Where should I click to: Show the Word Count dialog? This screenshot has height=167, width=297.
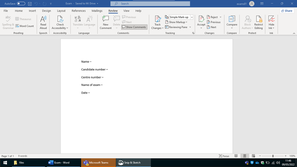pyautogui.click(x=24, y=26)
